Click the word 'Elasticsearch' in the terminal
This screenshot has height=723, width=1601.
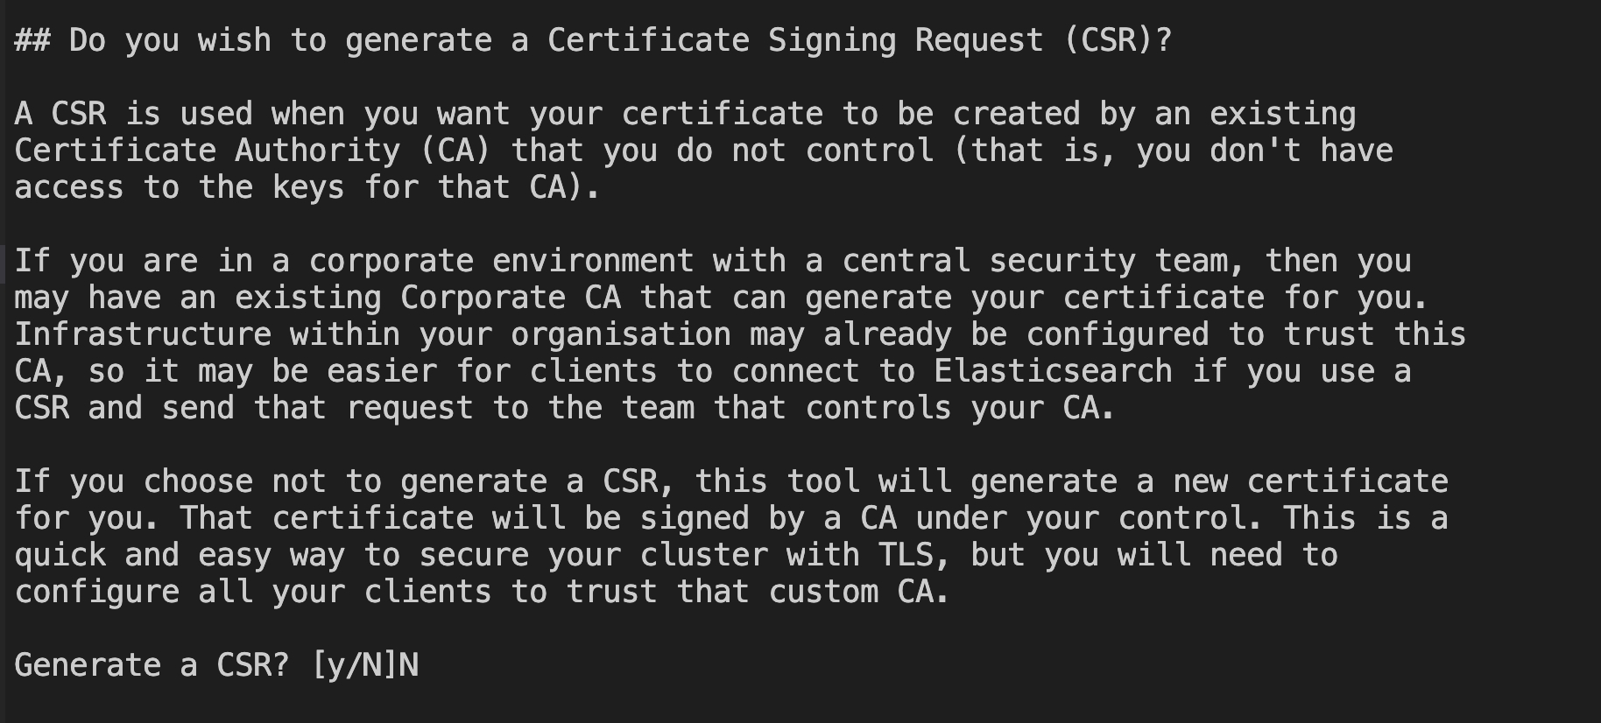tap(1053, 371)
